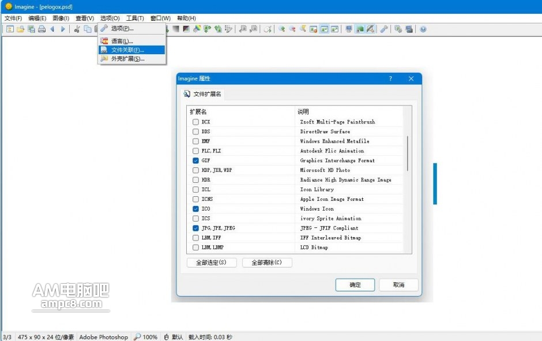542x341 pixels.
Task: Open the 窗口(W) menu
Action: (x=160, y=18)
